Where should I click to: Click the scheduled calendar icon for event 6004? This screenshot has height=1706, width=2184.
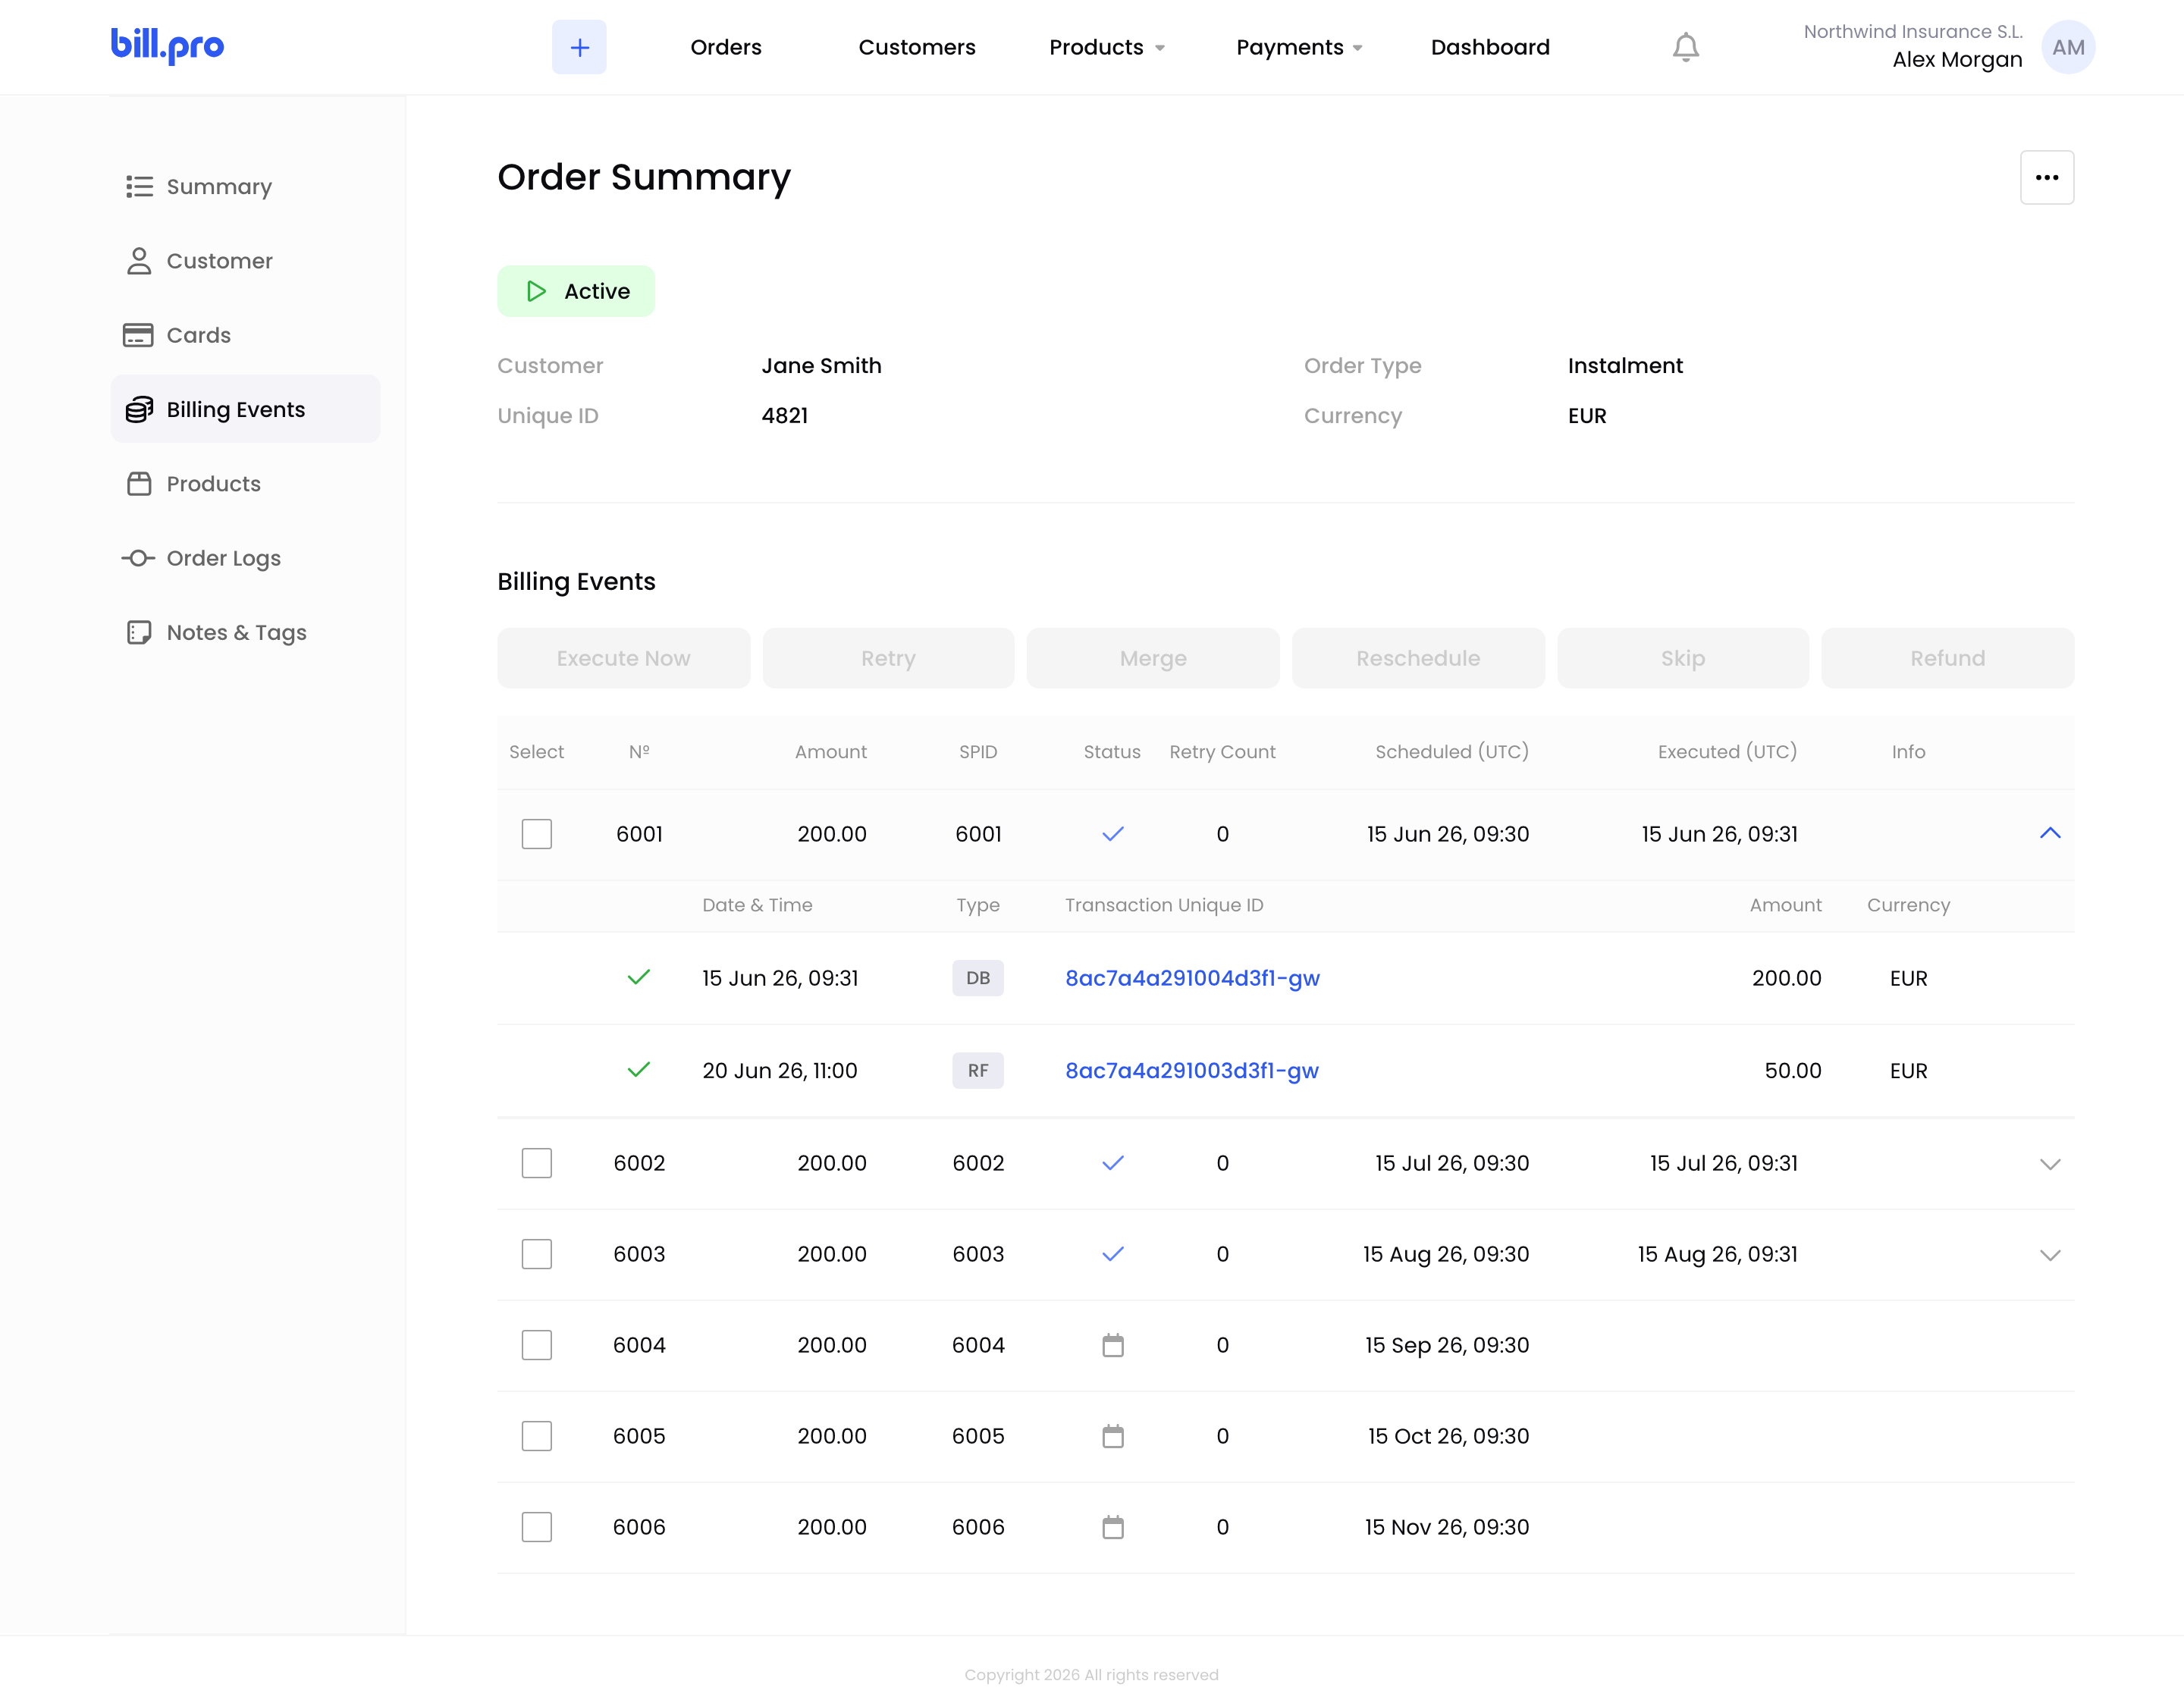pyautogui.click(x=1112, y=1345)
